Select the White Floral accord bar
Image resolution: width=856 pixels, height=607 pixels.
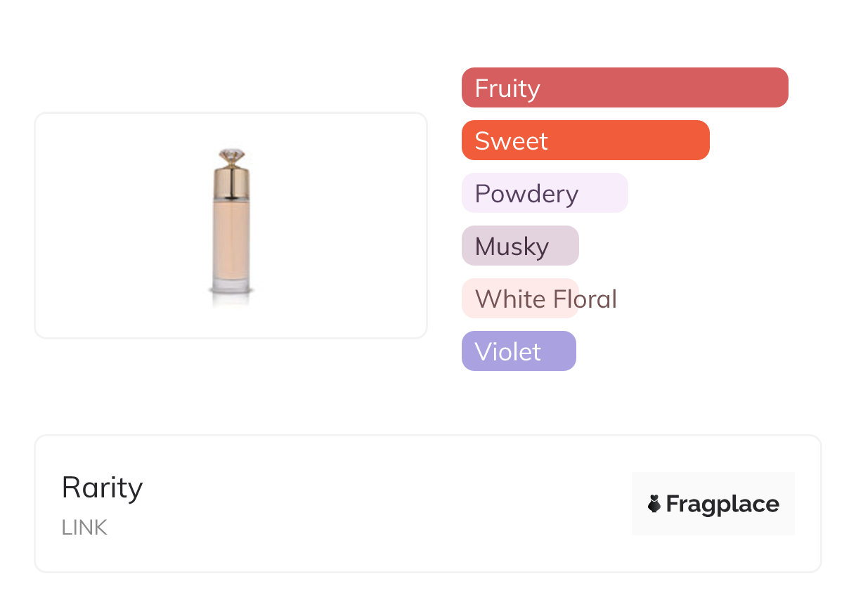(519, 299)
